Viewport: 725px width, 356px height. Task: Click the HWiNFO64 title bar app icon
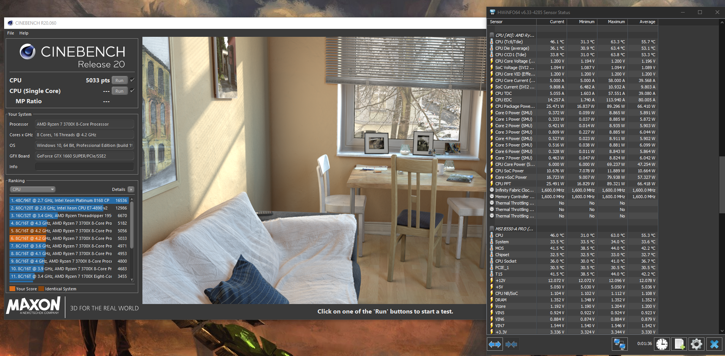pos(493,12)
